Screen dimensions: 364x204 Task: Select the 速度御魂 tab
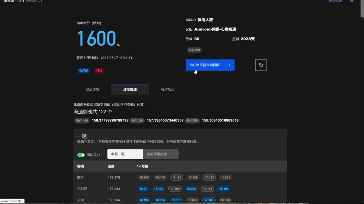click(x=130, y=90)
